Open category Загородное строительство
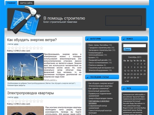 [100, 50]
